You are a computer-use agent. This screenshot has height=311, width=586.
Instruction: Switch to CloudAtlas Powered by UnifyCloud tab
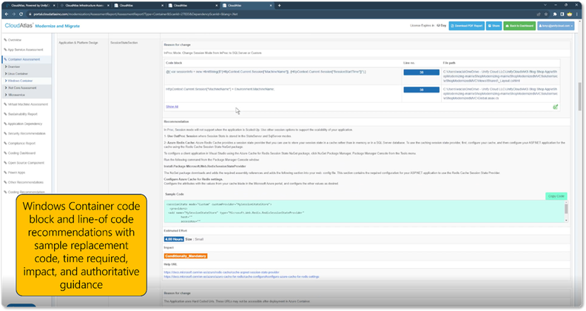(30, 6)
